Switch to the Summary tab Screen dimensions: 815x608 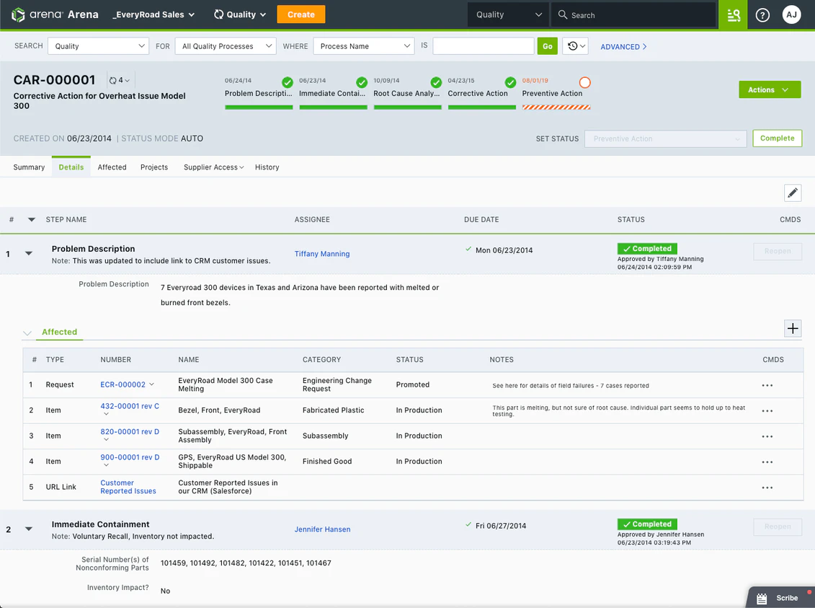pyautogui.click(x=28, y=167)
